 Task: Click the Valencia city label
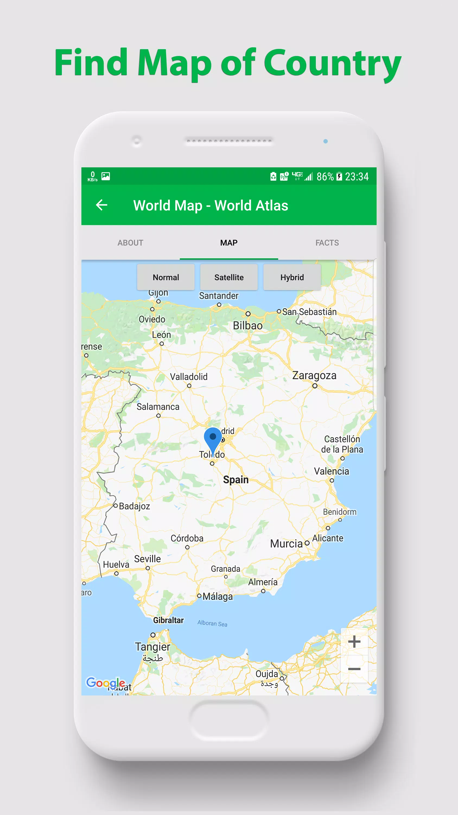click(332, 471)
